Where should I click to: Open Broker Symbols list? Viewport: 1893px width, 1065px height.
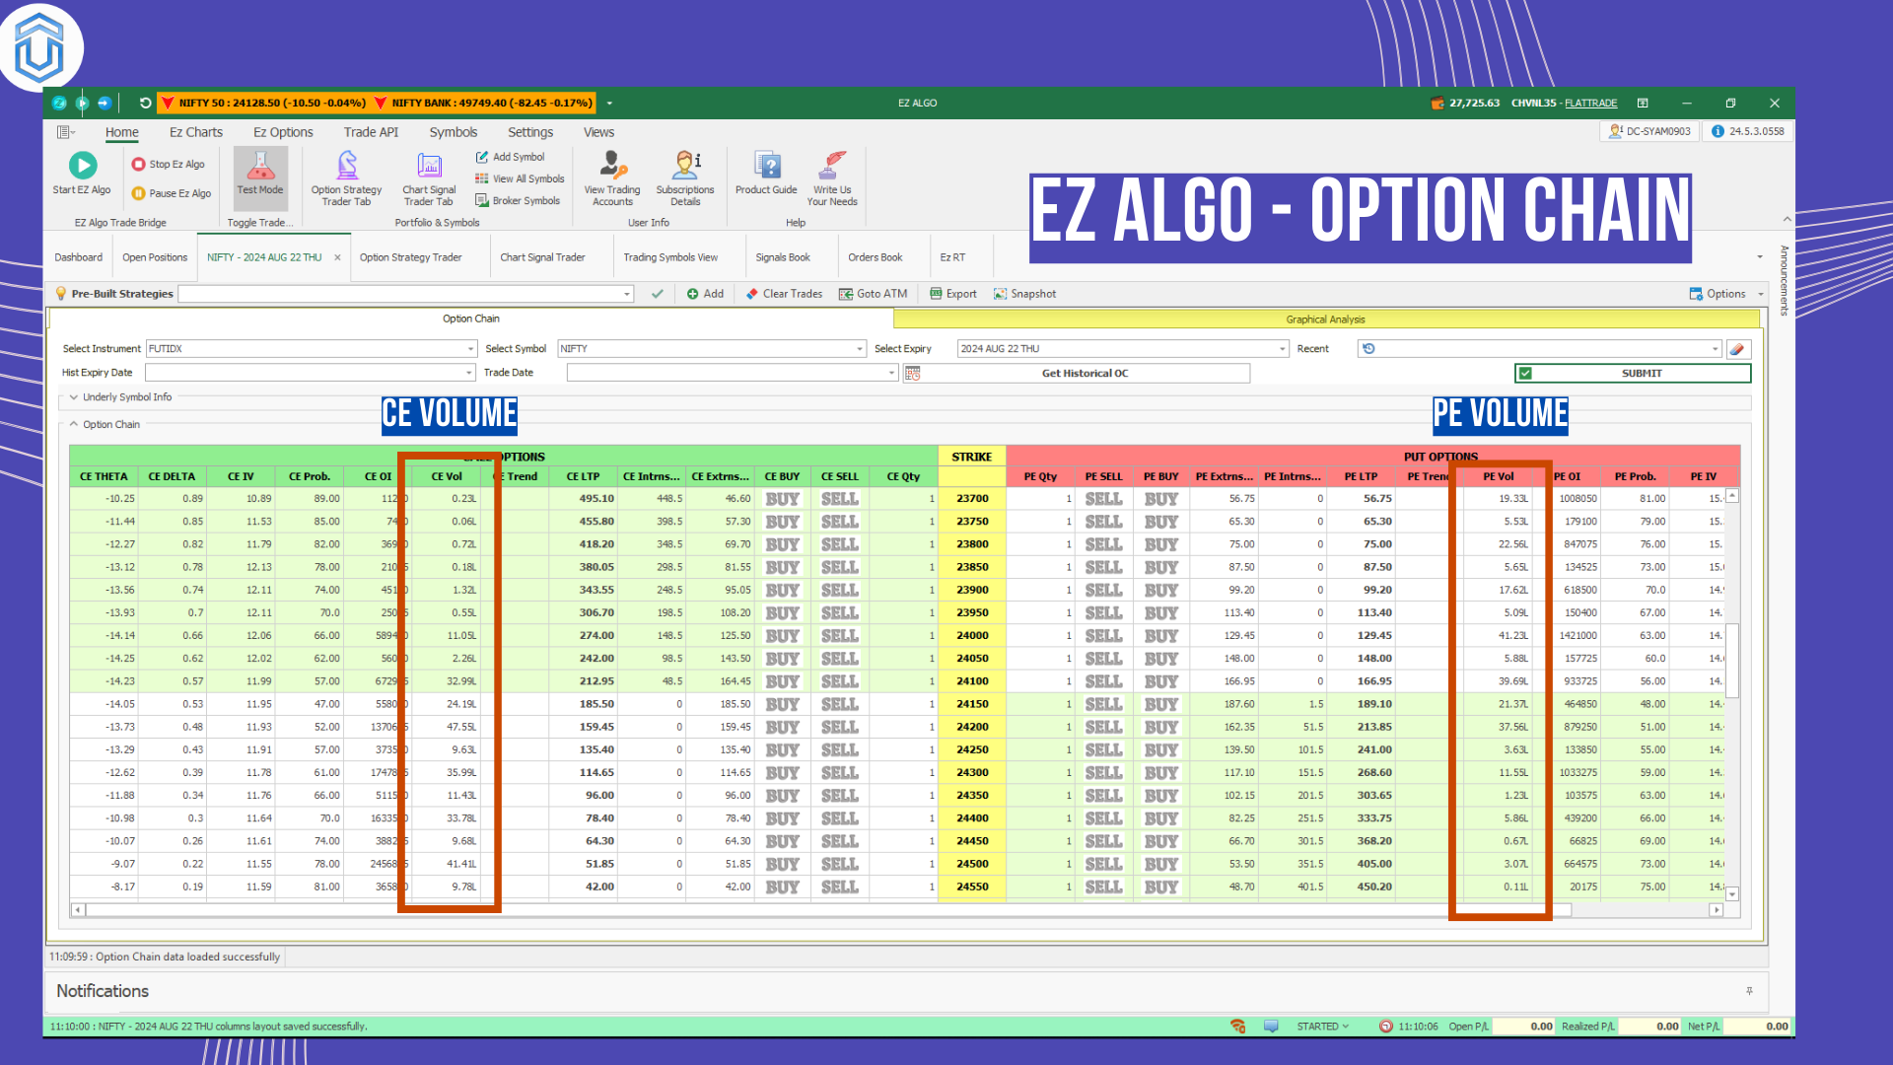[518, 200]
